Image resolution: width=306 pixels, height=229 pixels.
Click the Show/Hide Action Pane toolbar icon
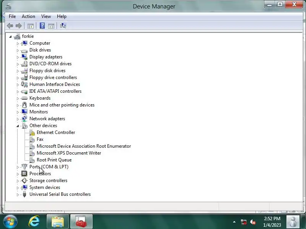click(x=51, y=26)
